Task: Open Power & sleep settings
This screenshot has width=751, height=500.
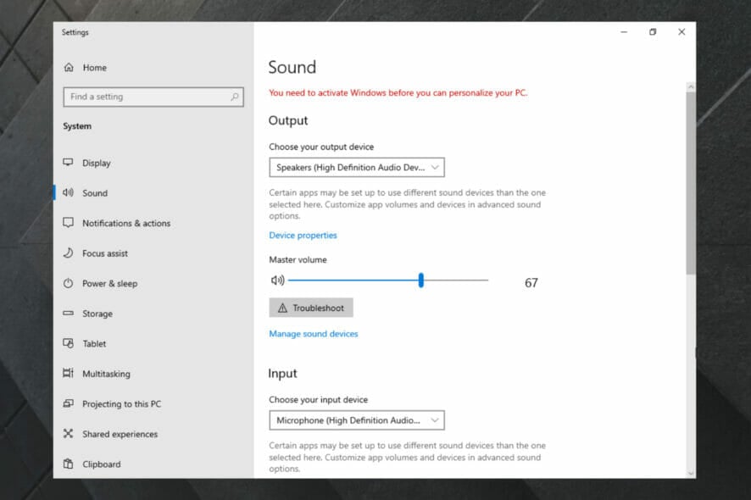Action: 109,284
